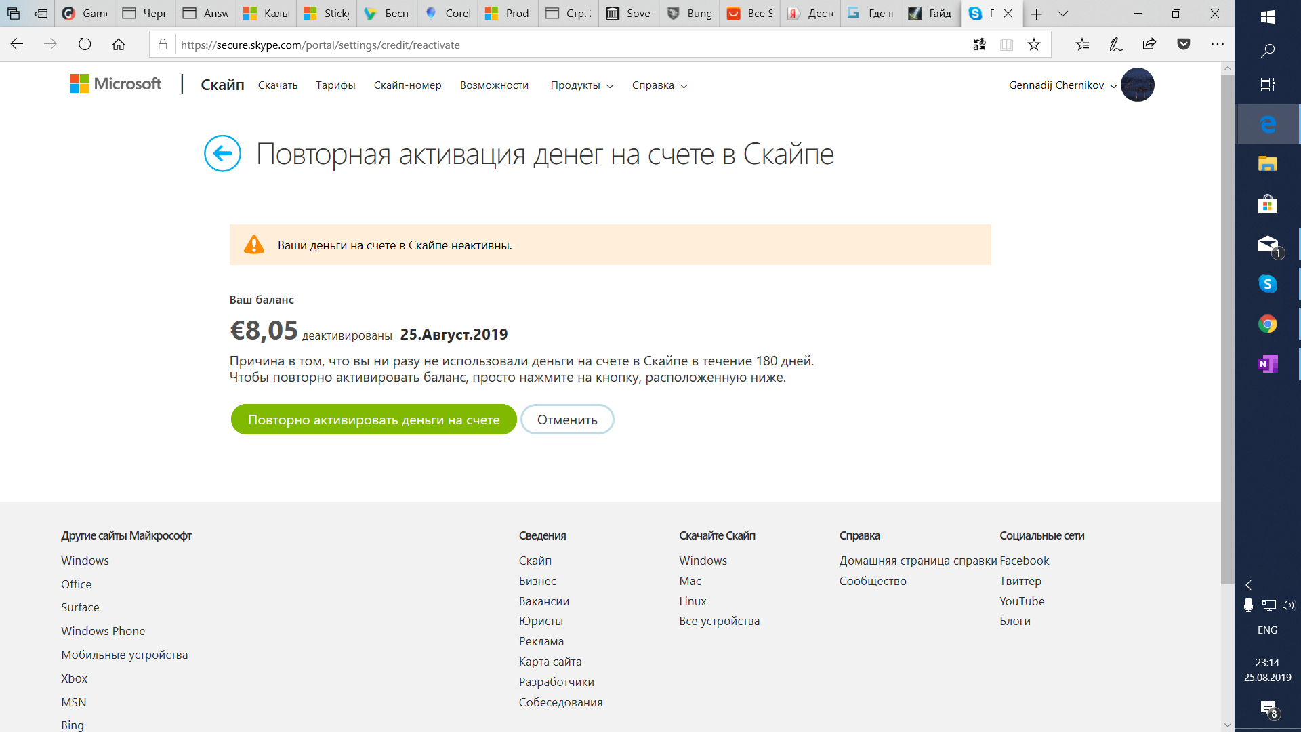The height and width of the screenshot is (732, 1301).
Task: Open Сообщество footer link
Action: [x=873, y=581]
